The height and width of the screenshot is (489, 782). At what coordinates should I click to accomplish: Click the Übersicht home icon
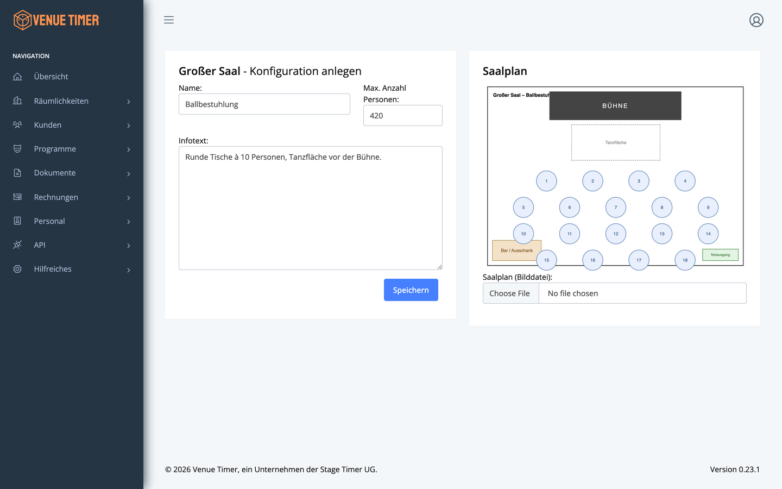(17, 77)
